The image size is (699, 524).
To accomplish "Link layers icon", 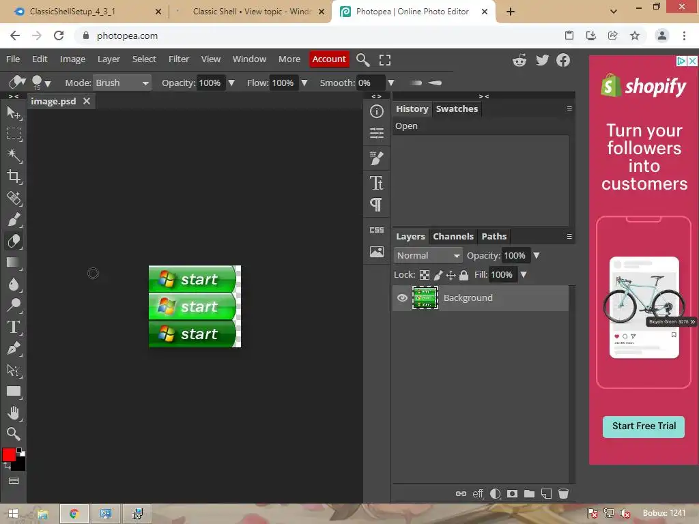I will (x=461, y=494).
